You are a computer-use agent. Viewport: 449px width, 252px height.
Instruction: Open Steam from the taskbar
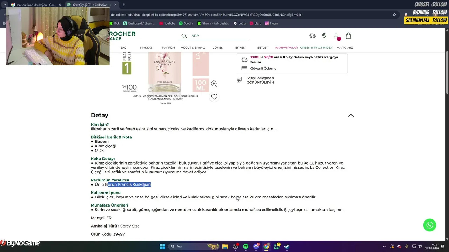click(x=287, y=246)
